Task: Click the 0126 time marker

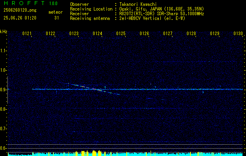Action: pyautogui.click(x=144, y=34)
